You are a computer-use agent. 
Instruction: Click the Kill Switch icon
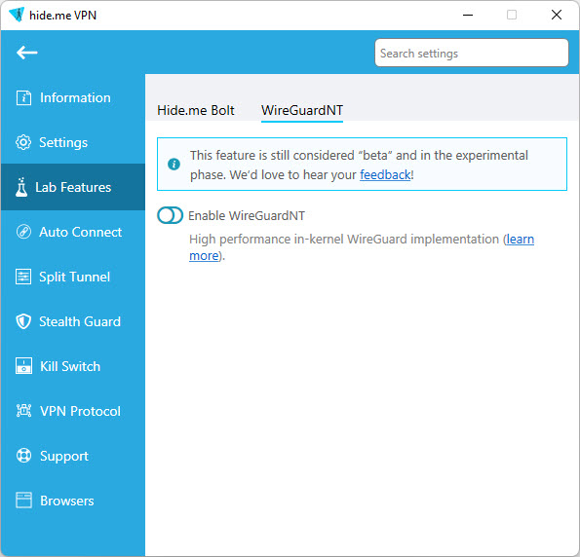tap(23, 366)
